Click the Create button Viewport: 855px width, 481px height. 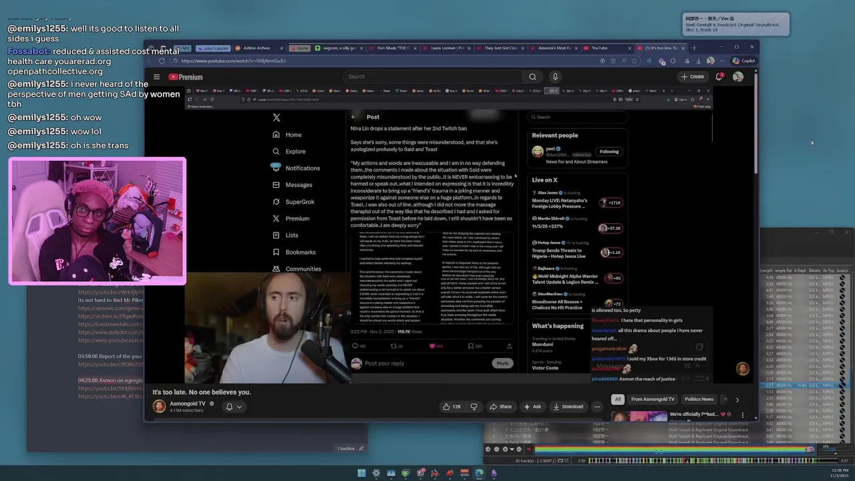click(x=693, y=77)
